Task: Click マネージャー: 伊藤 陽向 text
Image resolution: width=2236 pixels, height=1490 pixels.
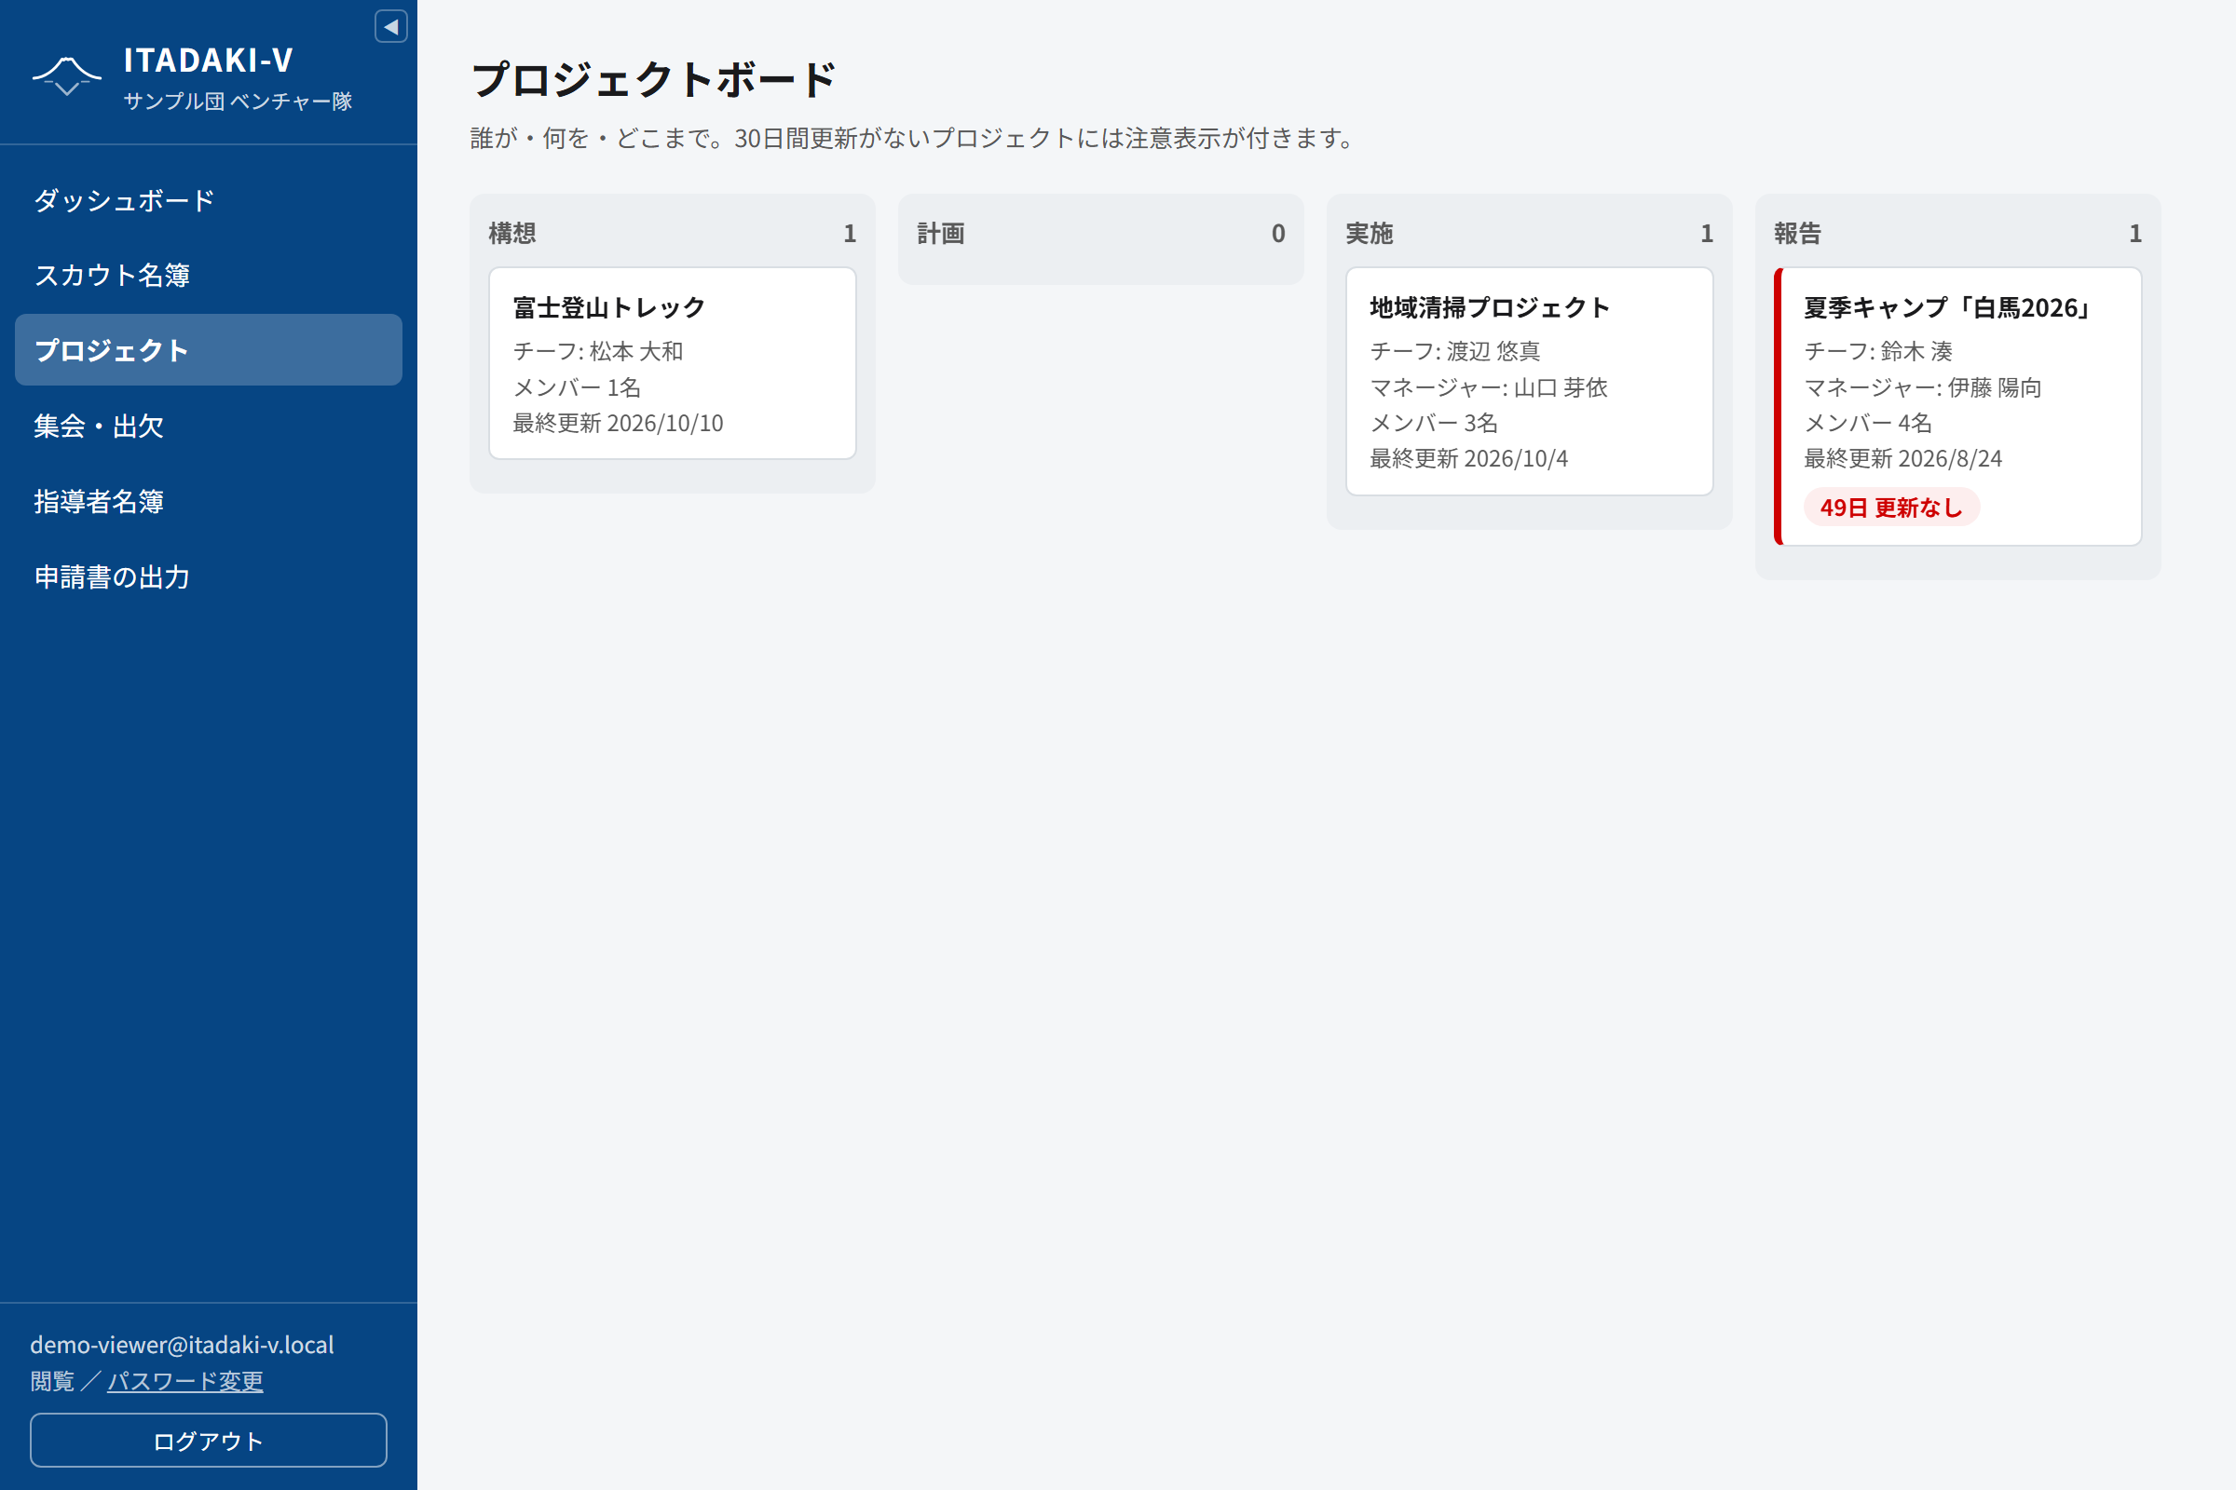Action: point(1923,387)
